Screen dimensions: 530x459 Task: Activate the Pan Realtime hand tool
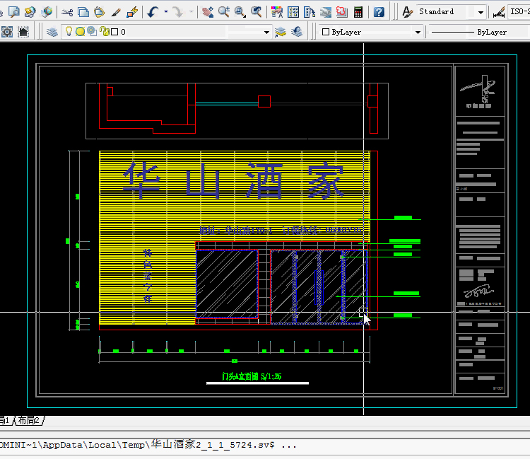pyautogui.click(x=208, y=12)
